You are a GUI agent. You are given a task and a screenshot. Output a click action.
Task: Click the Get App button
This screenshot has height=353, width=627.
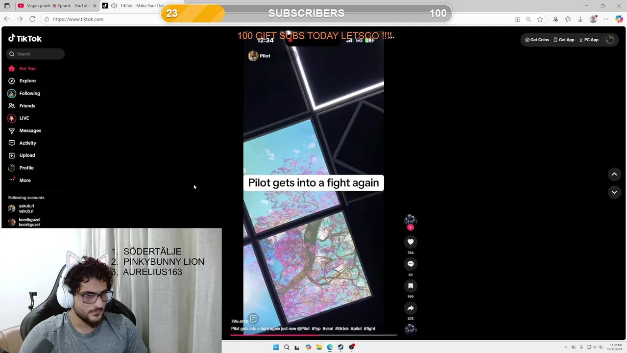tap(564, 40)
